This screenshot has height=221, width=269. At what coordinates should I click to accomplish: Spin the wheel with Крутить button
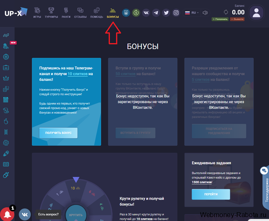[x=76, y=215]
